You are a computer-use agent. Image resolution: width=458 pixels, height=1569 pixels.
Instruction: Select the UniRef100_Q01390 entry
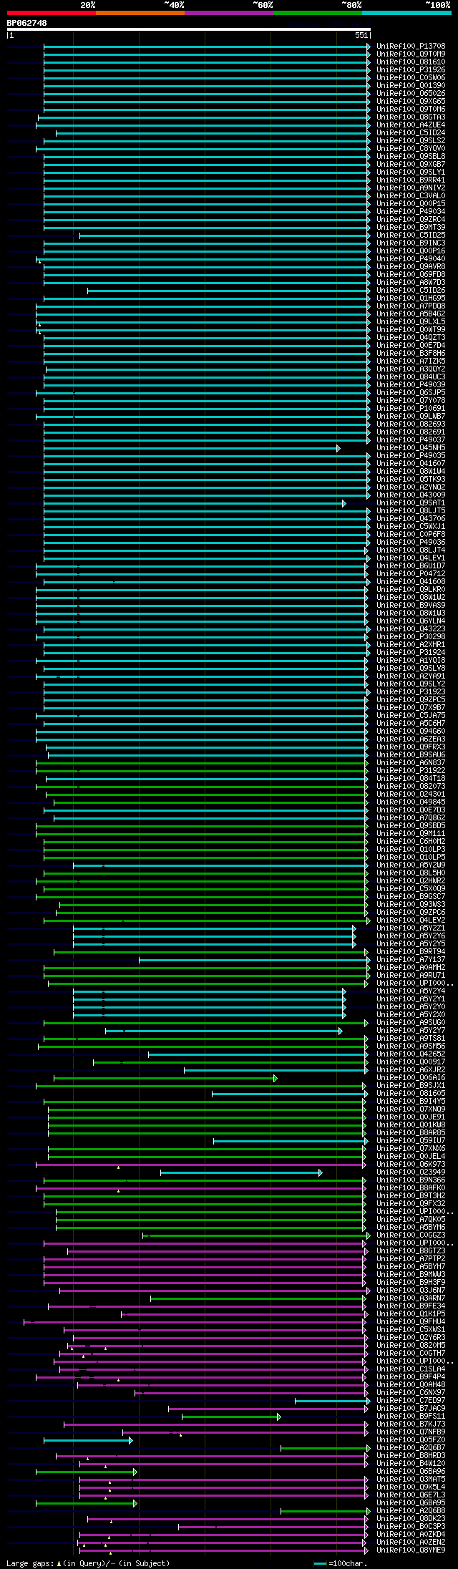click(x=411, y=85)
